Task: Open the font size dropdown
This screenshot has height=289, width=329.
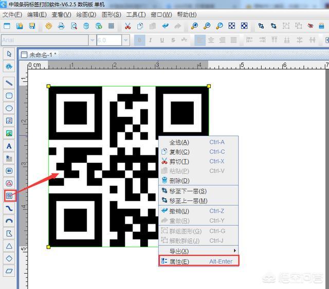Action: coord(125,40)
